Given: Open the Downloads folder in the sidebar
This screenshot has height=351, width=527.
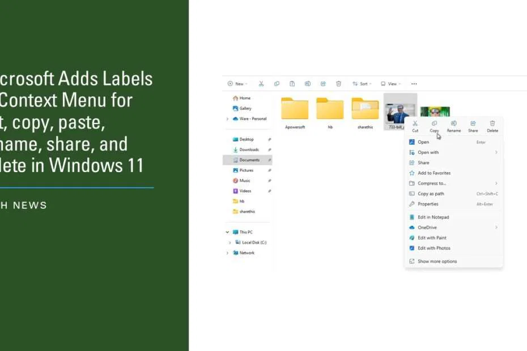Looking at the screenshot, I should tap(247, 149).
